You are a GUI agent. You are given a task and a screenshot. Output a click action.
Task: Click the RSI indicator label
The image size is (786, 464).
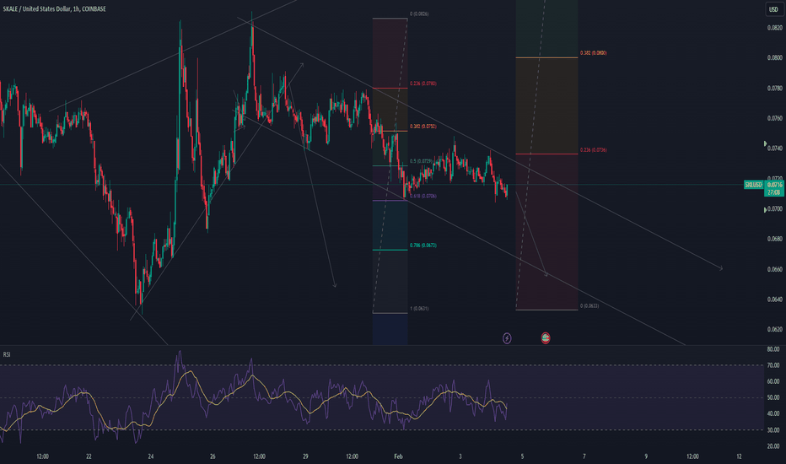pyautogui.click(x=7, y=354)
